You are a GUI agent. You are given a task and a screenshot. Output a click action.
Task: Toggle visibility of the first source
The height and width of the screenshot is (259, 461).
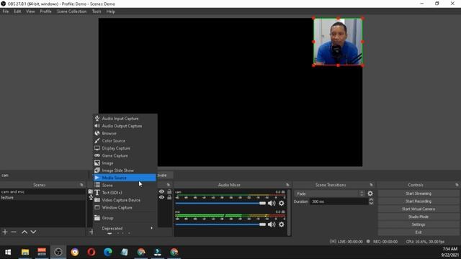point(161,191)
